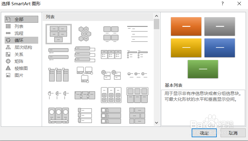Select the Vertical Picture List layout with three dark bars
The width and height of the screenshot is (248, 141).
pyautogui.click(x=111, y=115)
